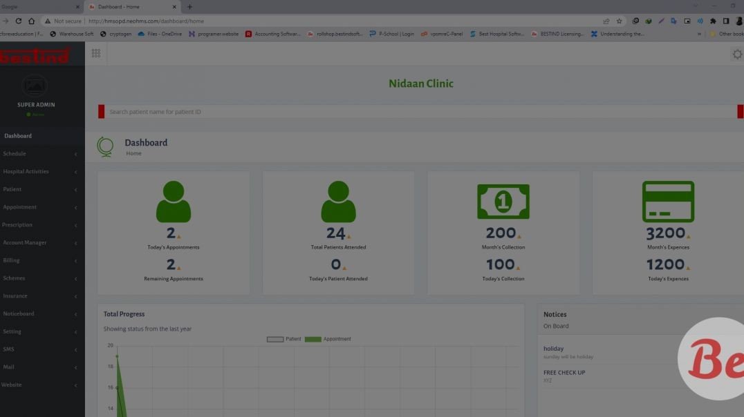Click the browser back arrow icon
Screen dimensions: 744x417
[x=7, y=21]
